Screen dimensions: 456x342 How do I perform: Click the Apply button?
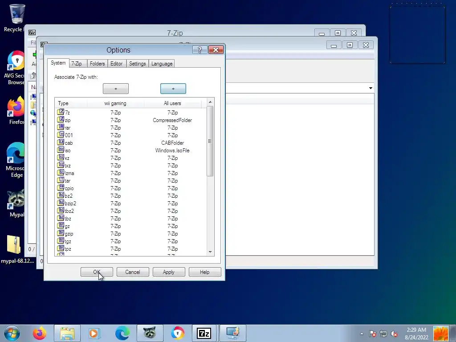pos(169,272)
